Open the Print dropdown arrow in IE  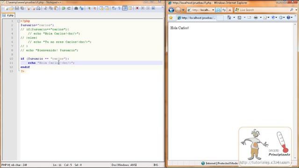(x=261, y=18)
